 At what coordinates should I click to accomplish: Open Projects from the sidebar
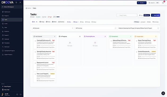pyautogui.click(x=12, y=16)
